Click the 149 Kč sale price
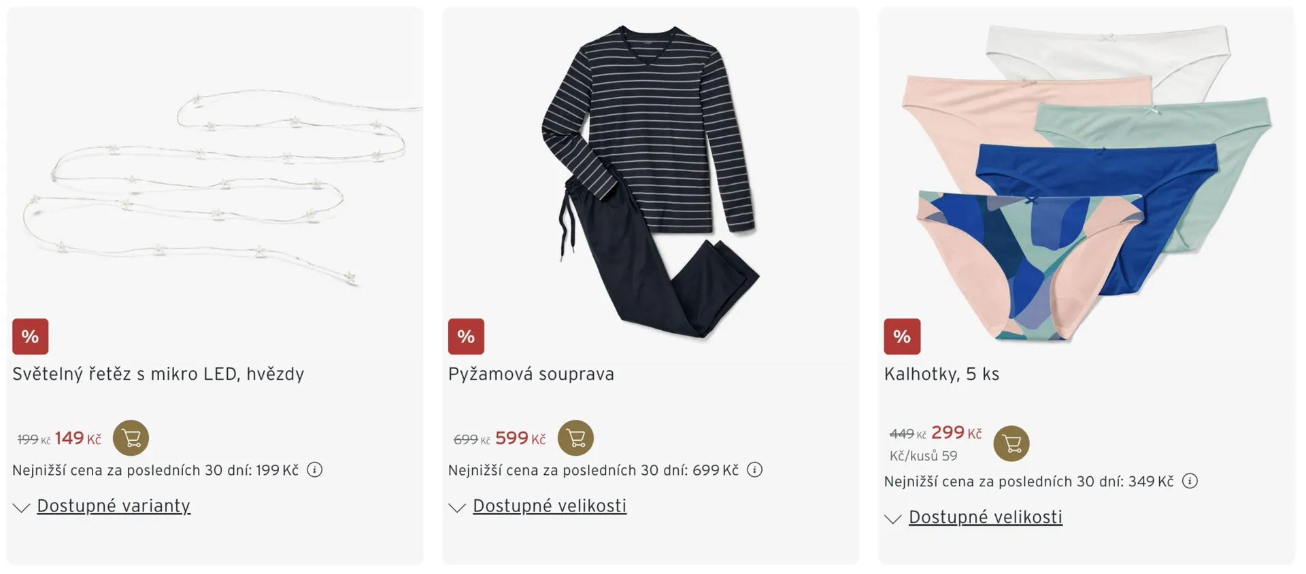This screenshot has height=574, width=1306. pos(78,438)
